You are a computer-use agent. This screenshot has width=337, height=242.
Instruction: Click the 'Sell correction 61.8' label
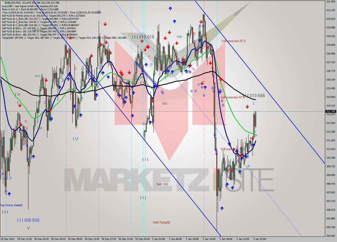[233, 97]
